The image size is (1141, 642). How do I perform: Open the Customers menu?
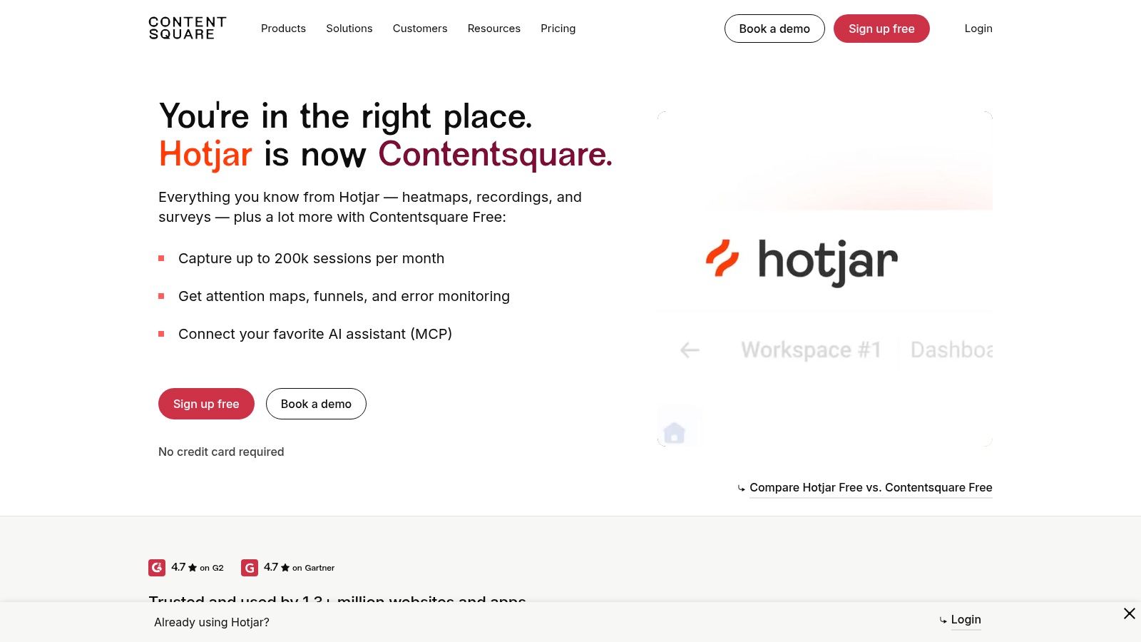[420, 29]
